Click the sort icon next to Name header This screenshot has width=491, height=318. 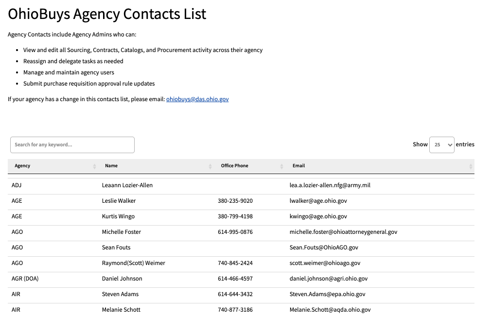(210, 166)
